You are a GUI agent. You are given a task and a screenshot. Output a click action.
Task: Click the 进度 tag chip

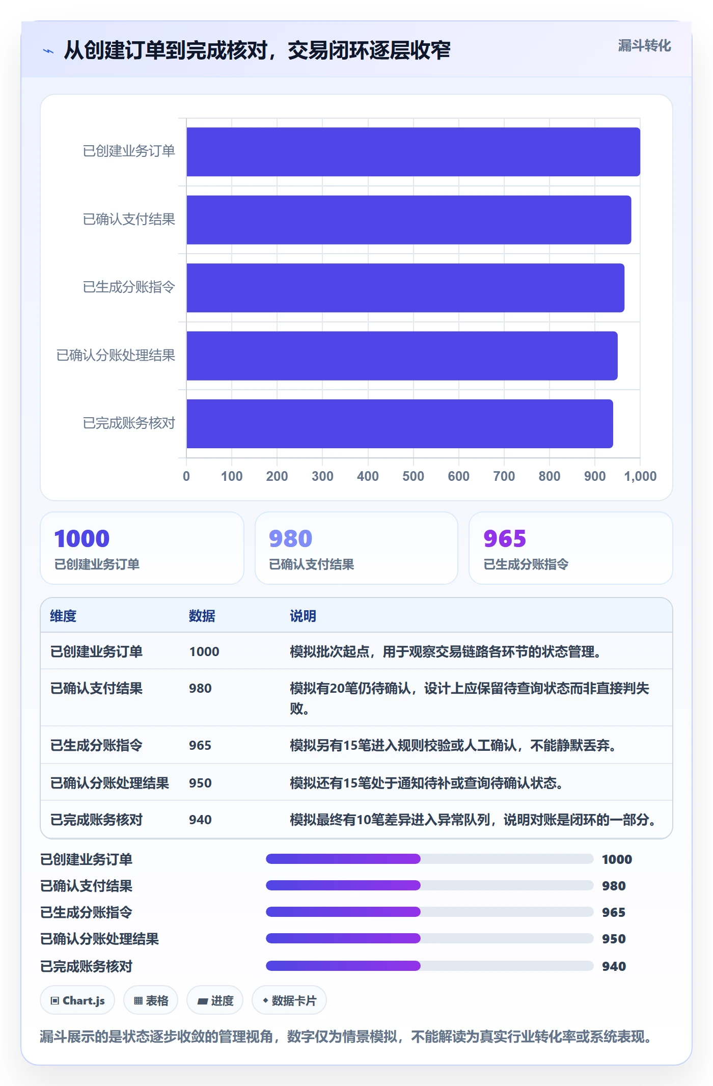pos(215,1000)
